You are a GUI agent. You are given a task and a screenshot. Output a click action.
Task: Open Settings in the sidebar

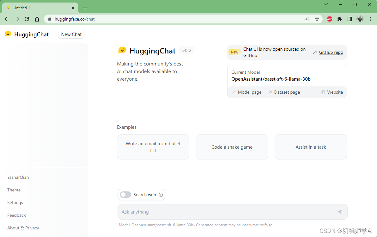15,203
